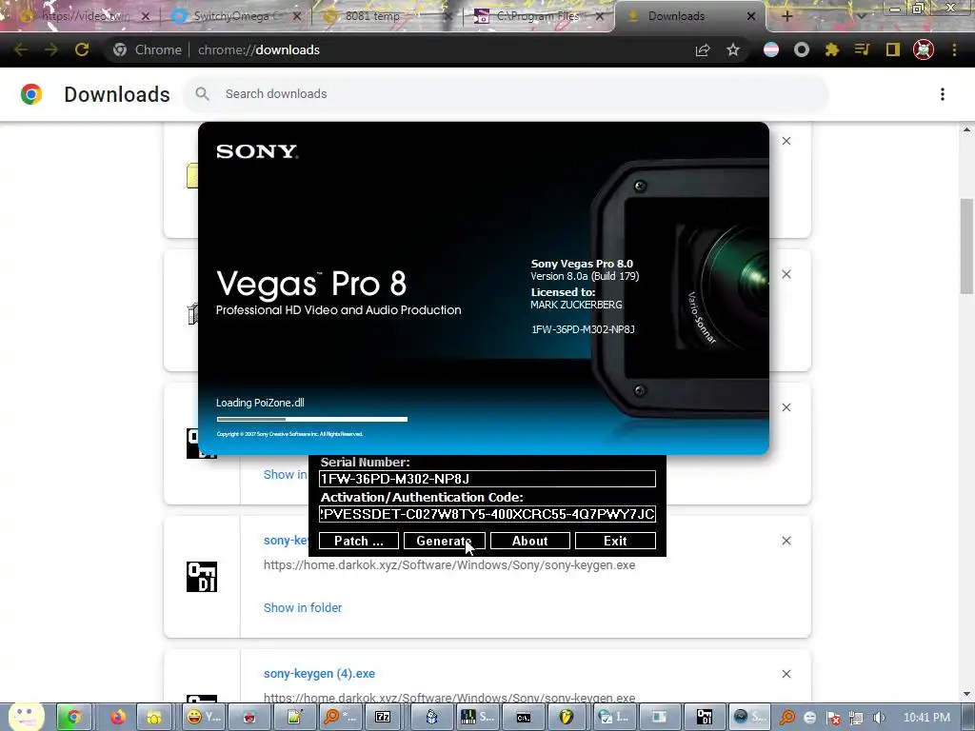This screenshot has width=975, height=731.
Task: Click the Downloads page vertical scrollbar thumb
Action: point(966,246)
